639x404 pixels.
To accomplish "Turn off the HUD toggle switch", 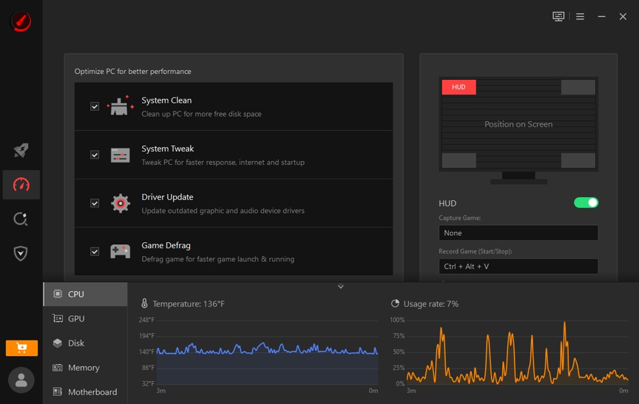I will [x=586, y=202].
